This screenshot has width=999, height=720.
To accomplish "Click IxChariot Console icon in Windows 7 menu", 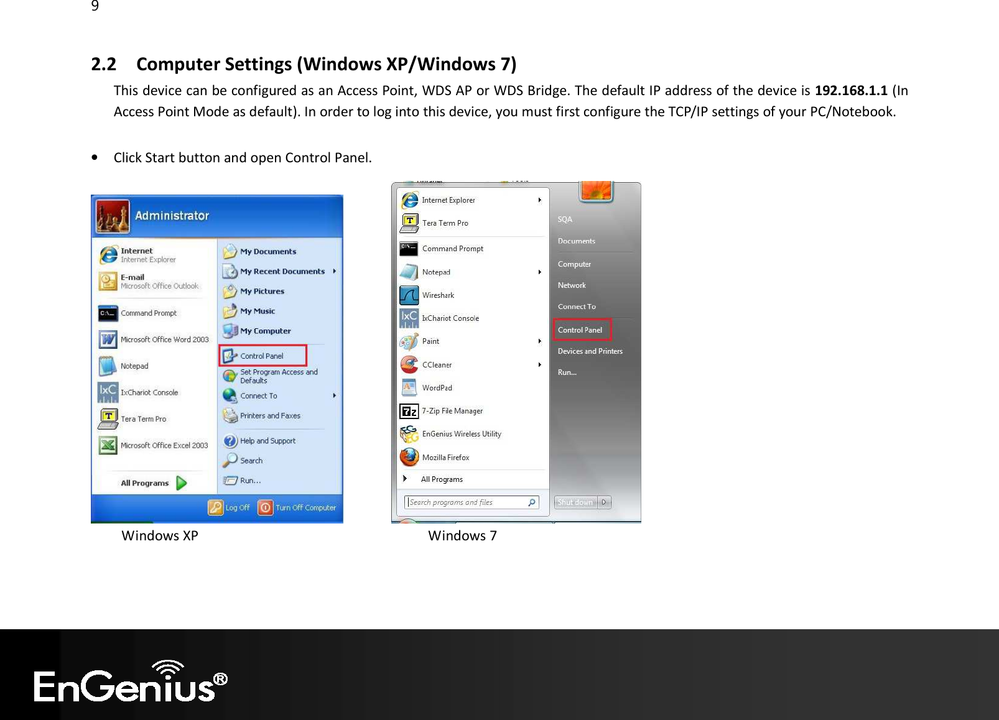I will click(x=409, y=318).
